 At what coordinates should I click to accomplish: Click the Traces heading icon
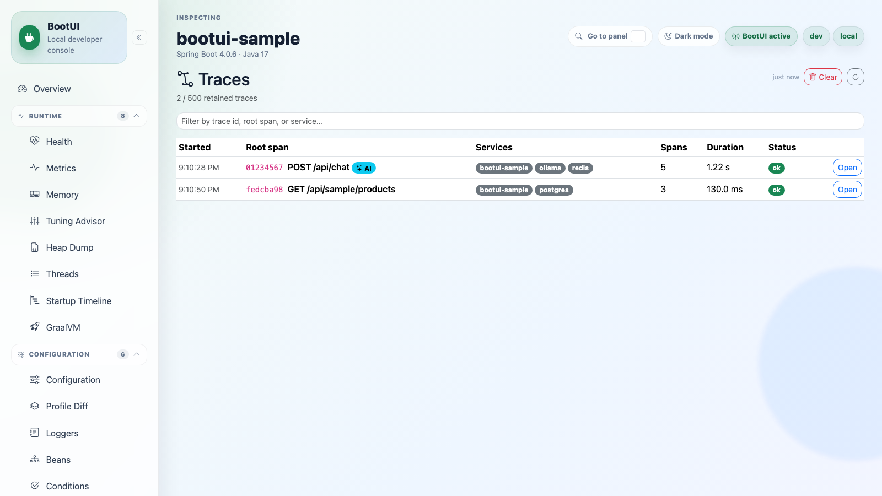click(x=185, y=79)
